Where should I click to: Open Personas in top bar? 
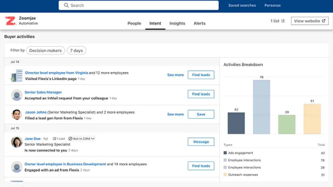coord(273,5)
